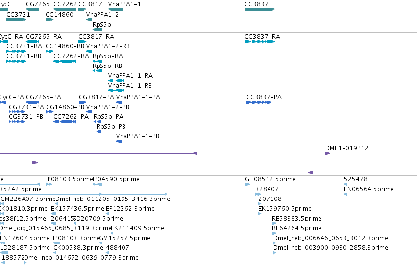Click the CG3837-PA protein
Viewport: 417px width, 265px height.
(259, 102)
